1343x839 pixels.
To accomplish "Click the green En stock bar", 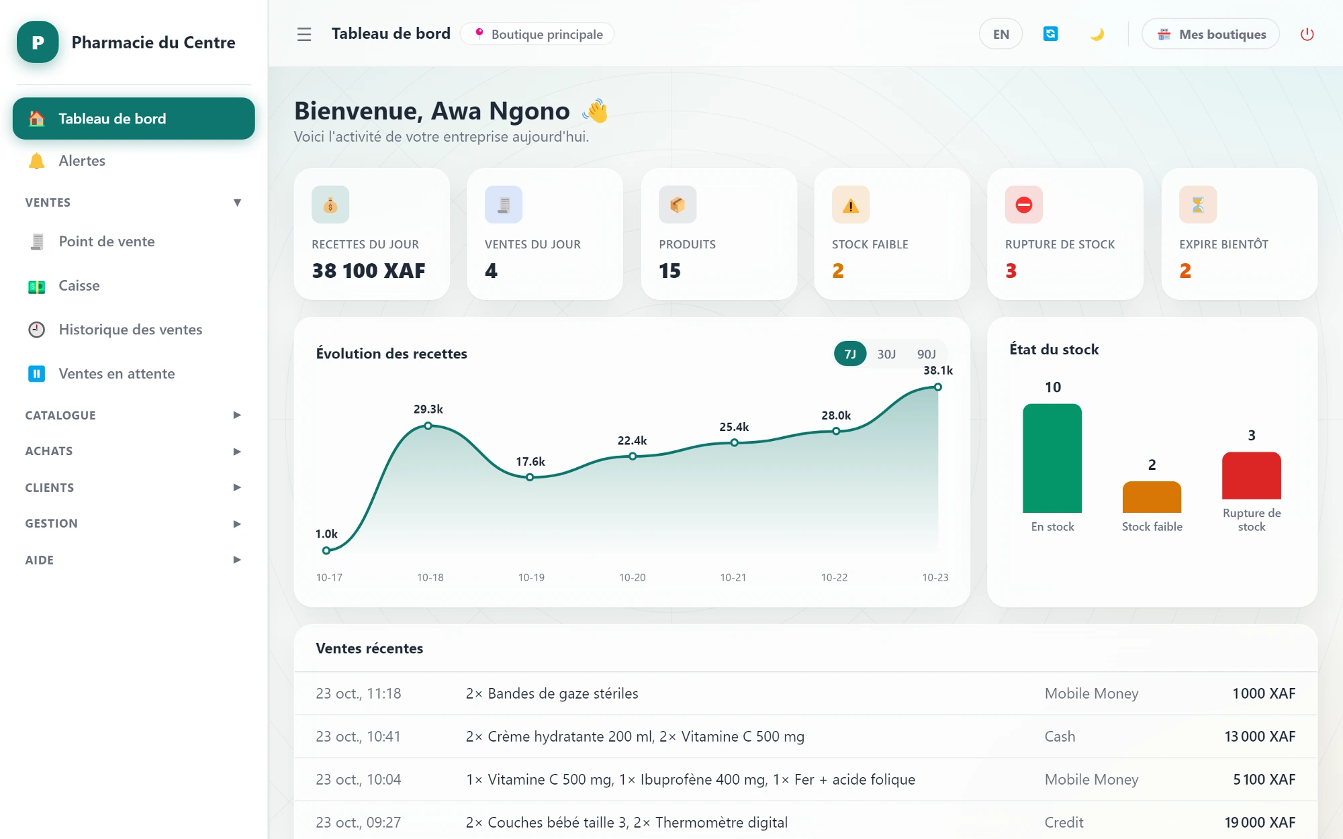I will [1052, 458].
